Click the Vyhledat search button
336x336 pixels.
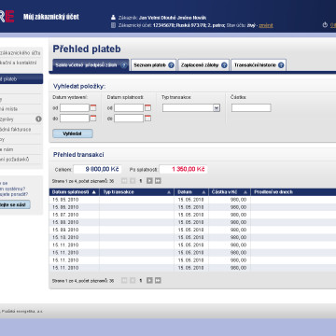click(73, 133)
